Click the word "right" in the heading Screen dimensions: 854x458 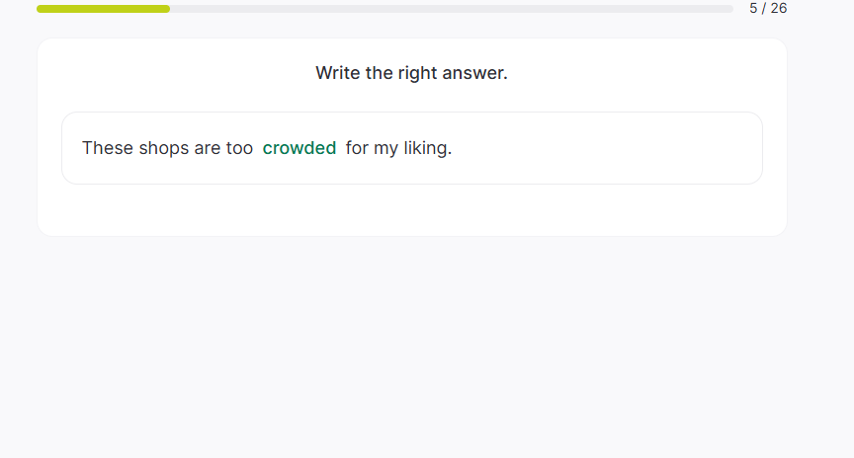[x=418, y=73]
